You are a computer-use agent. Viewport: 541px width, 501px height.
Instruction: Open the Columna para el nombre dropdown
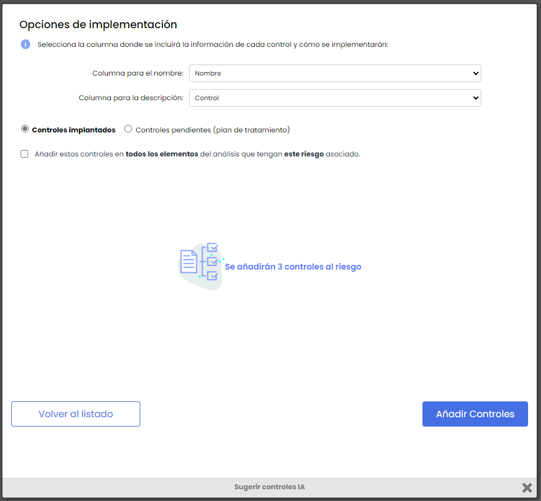(x=334, y=73)
